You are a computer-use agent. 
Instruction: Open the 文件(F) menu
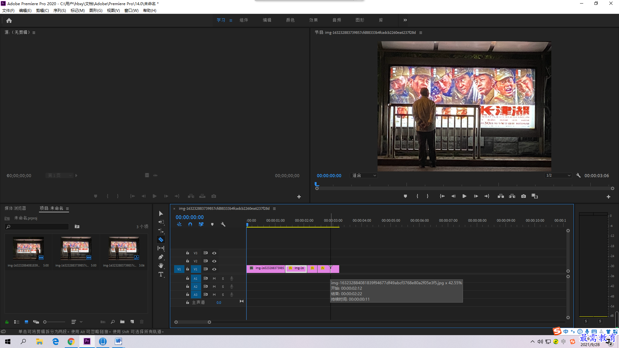coord(8,11)
